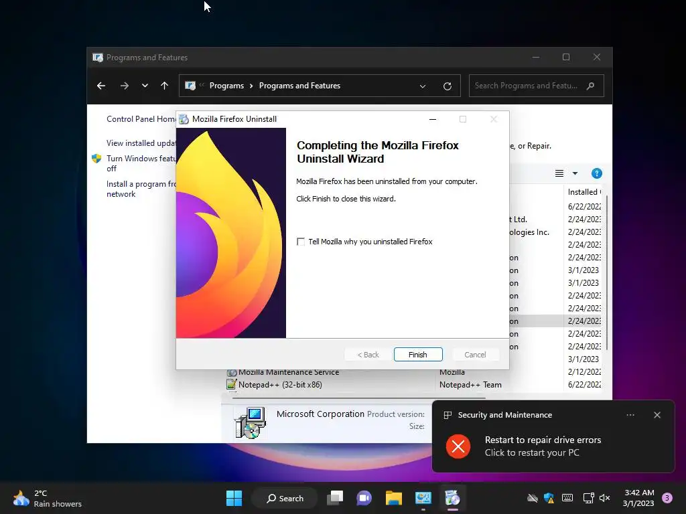The height and width of the screenshot is (514, 686).
Task: Click the taskbar Search box
Action: coord(285,498)
